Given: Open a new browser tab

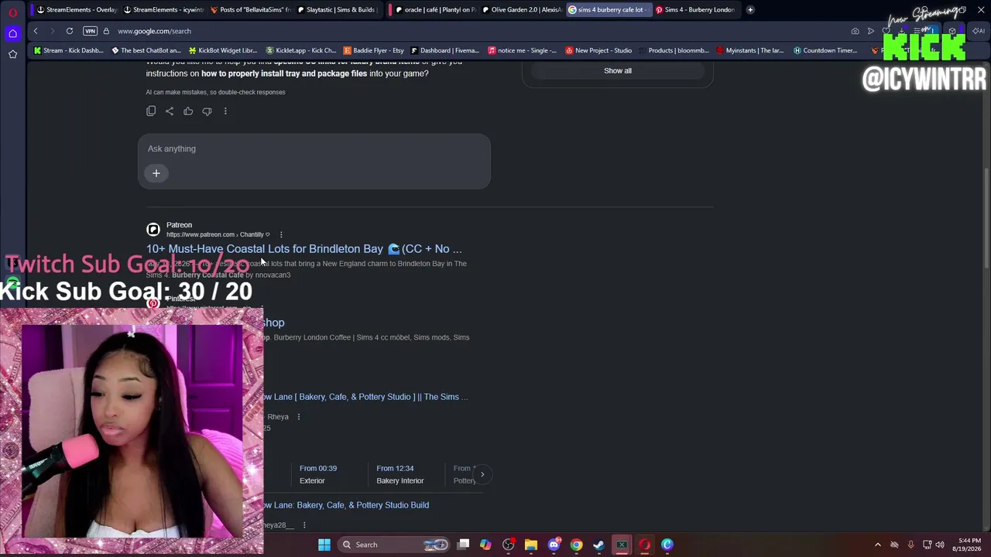Looking at the screenshot, I should point(750,10).
